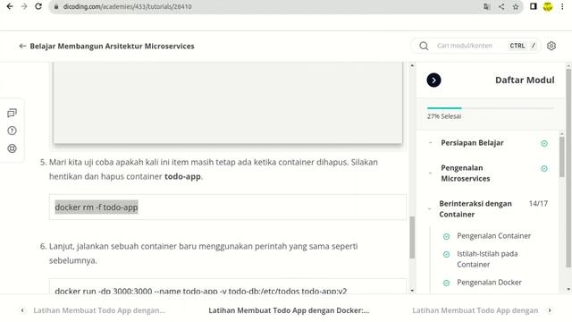Open the browser side panel icon
This screenshot has height=322, width=572.
[x=534, y=6]
